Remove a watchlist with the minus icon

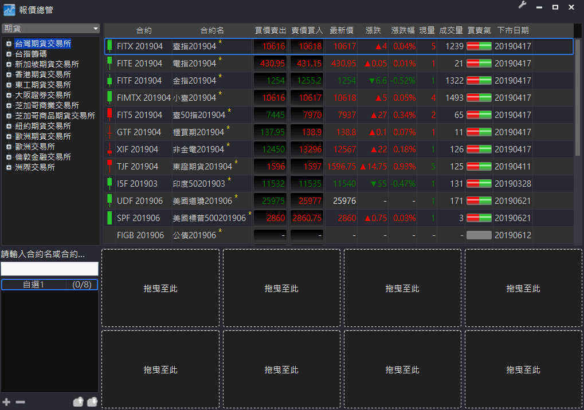pos(21,402)
